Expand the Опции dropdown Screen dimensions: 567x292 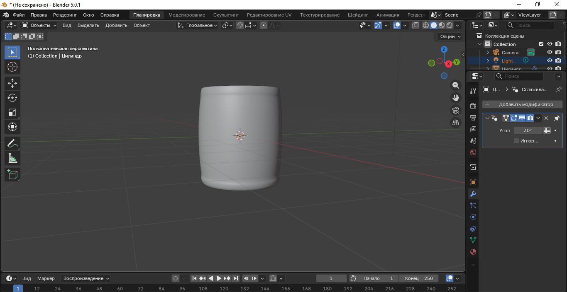pos(450,36)
